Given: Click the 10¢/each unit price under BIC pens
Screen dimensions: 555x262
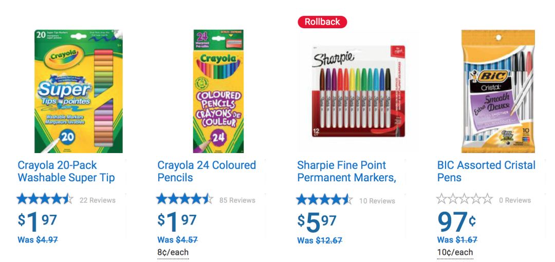Looking at the screenshot, I should coord(455,252).
